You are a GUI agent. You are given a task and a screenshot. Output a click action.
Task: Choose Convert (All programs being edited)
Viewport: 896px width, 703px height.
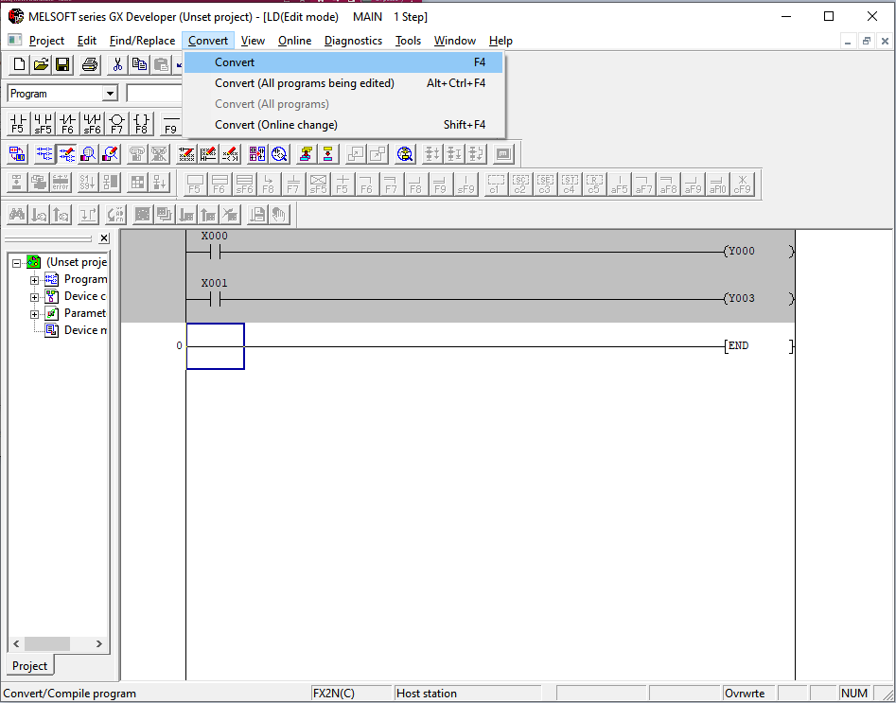coord(343,83)
